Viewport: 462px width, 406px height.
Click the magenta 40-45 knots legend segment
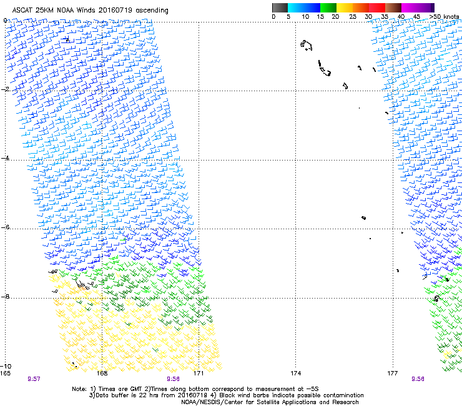click(x=410, y=7)
